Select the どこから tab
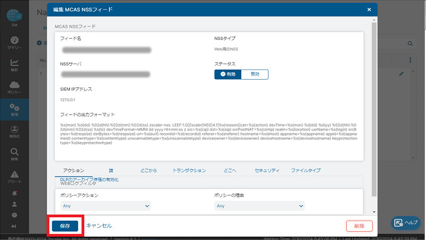Image resolution: width=426 pixels, height=240 pixels. click(148, 170)
